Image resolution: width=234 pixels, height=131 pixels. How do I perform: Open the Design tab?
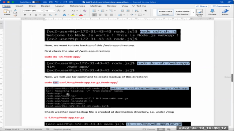[45, 6]
